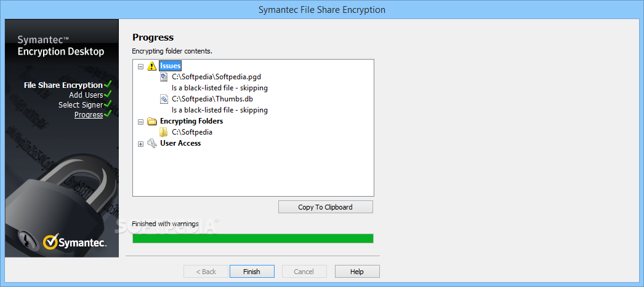Go to Select Signer step
The image size is (644, 287).
point(81,104)
